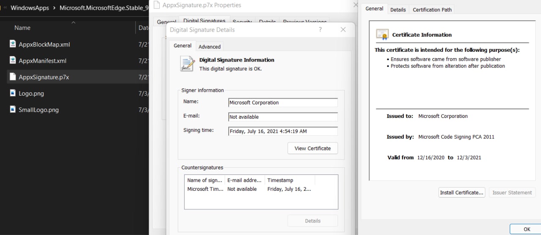
Task: Click the valid-from date 12/16/2020
Action: pos(431,158)
